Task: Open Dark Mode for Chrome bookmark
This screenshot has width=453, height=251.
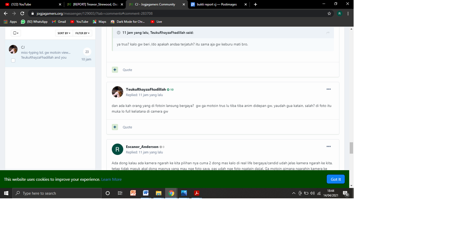Action: tap(128, 22)
